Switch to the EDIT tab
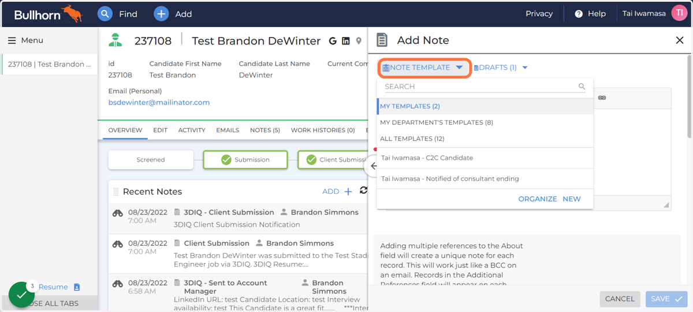This screenshot has width=693, height=312. click(x=160, y=130)
